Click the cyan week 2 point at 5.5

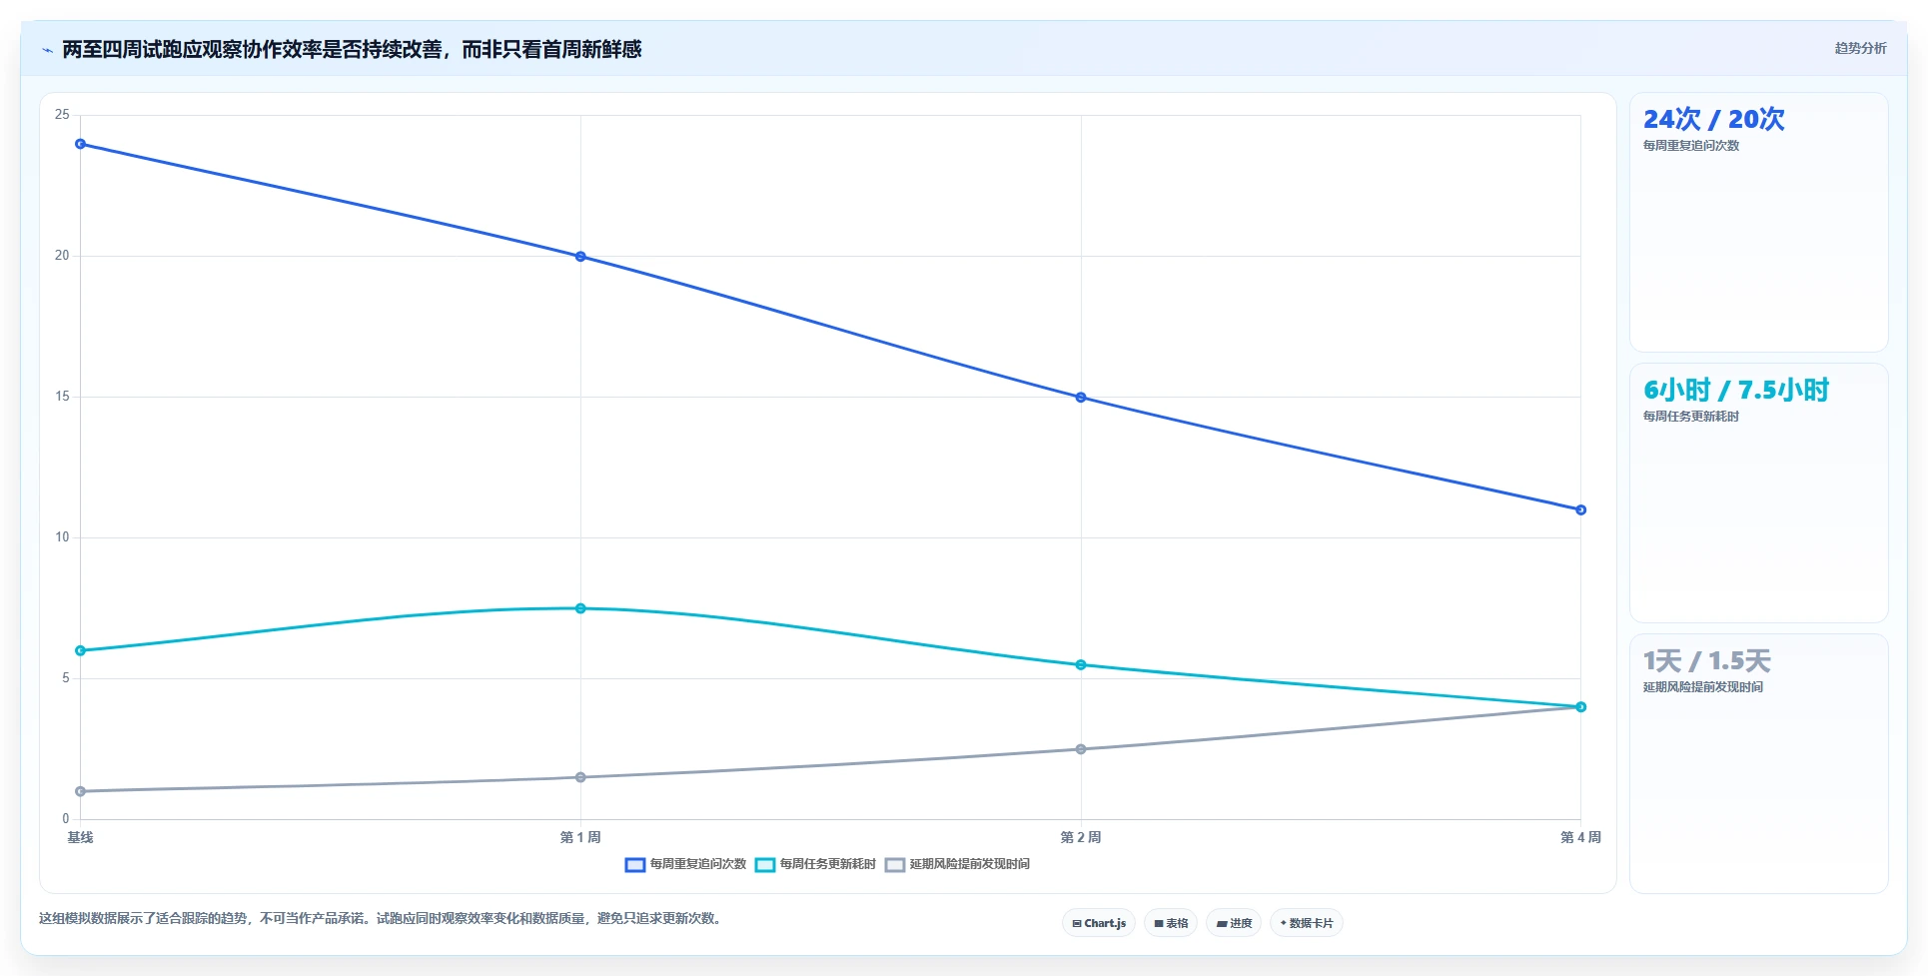(1081, 664)
